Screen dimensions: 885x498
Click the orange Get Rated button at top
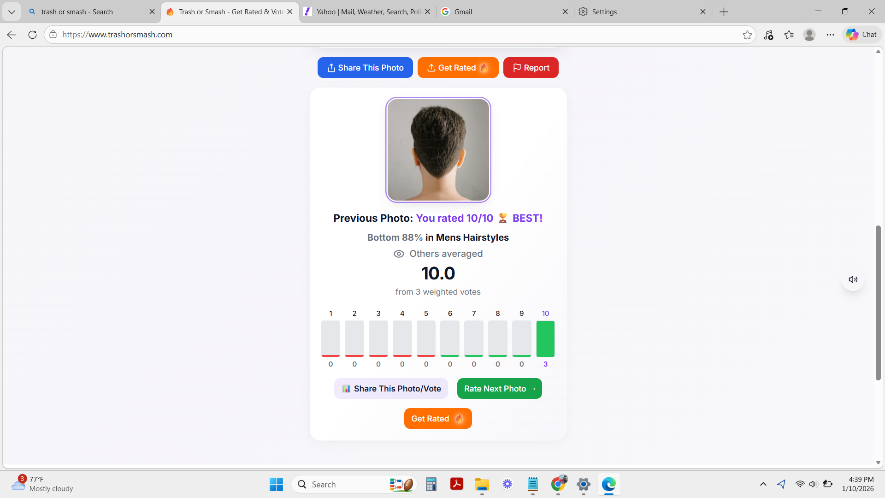(458, 68)
